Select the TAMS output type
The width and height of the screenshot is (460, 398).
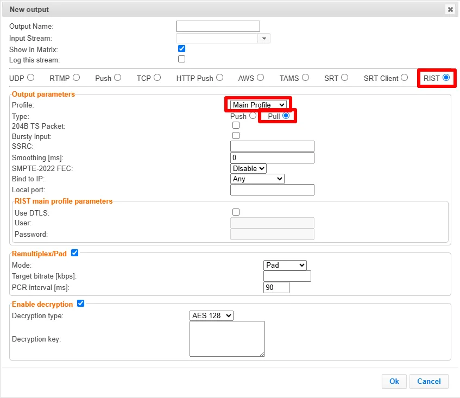point(305,78)
